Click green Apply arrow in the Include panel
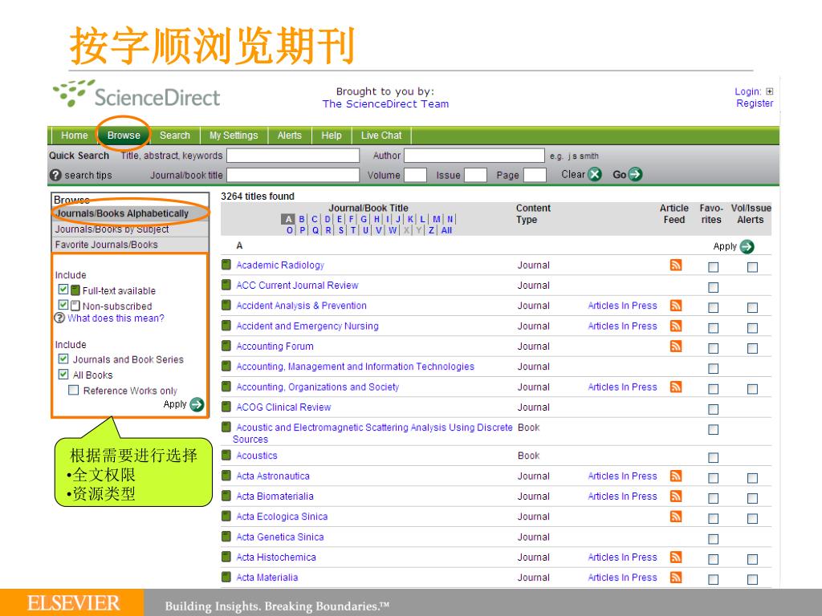822x616 pixels. click(x=197, y=404)
